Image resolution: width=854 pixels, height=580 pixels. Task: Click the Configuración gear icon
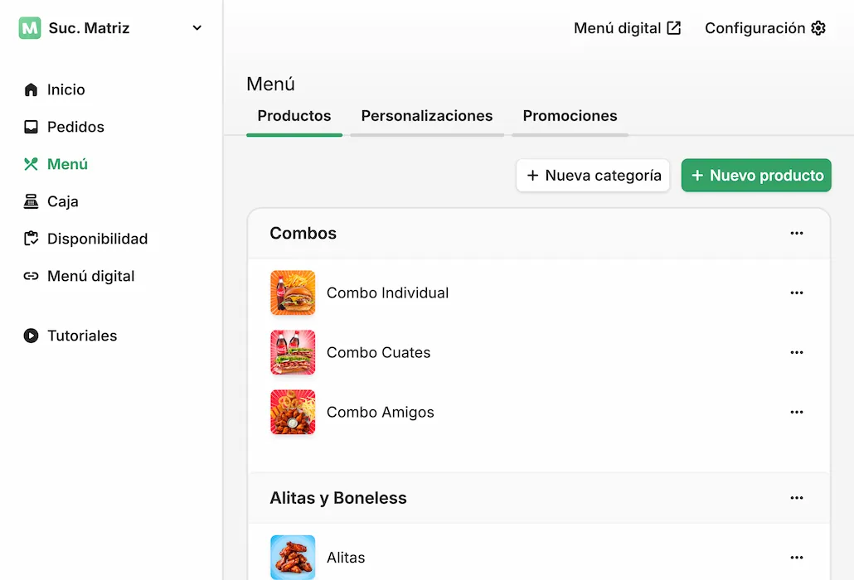pyautogui.click(x=818, y=27)
